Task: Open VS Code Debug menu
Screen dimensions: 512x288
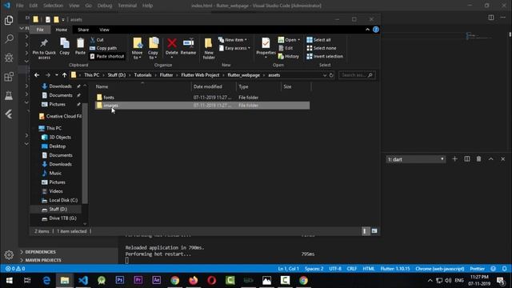Action: pos(105,6)
